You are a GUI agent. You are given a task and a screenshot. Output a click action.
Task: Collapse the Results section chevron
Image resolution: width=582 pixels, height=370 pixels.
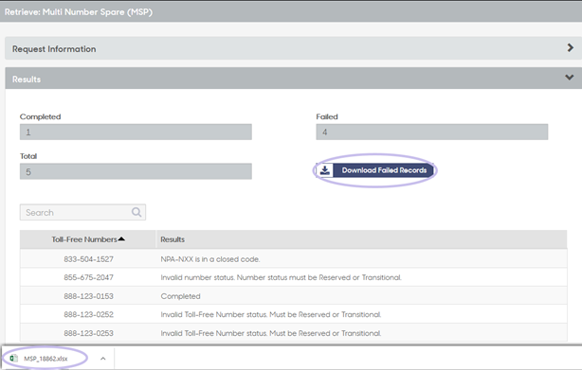pos(570,78)
